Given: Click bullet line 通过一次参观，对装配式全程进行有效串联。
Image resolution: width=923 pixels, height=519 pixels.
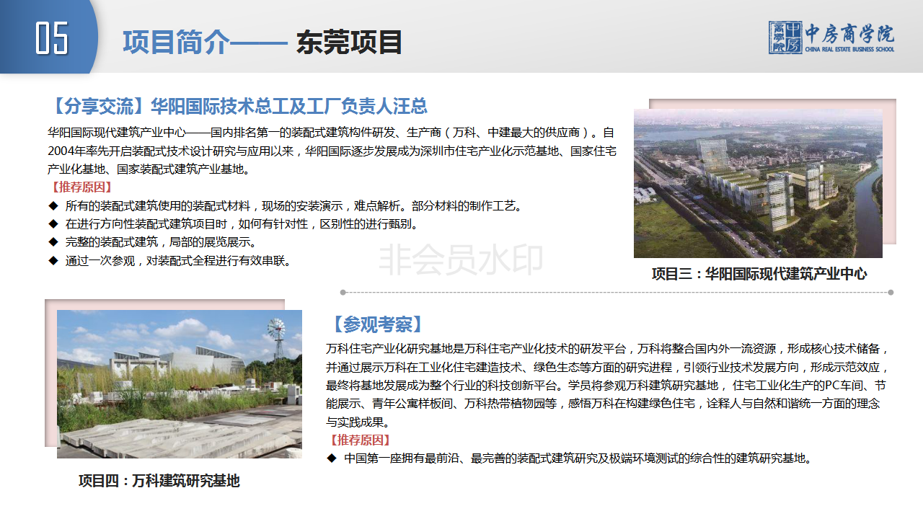Looking at the screenshot, I should pos(170,261).
